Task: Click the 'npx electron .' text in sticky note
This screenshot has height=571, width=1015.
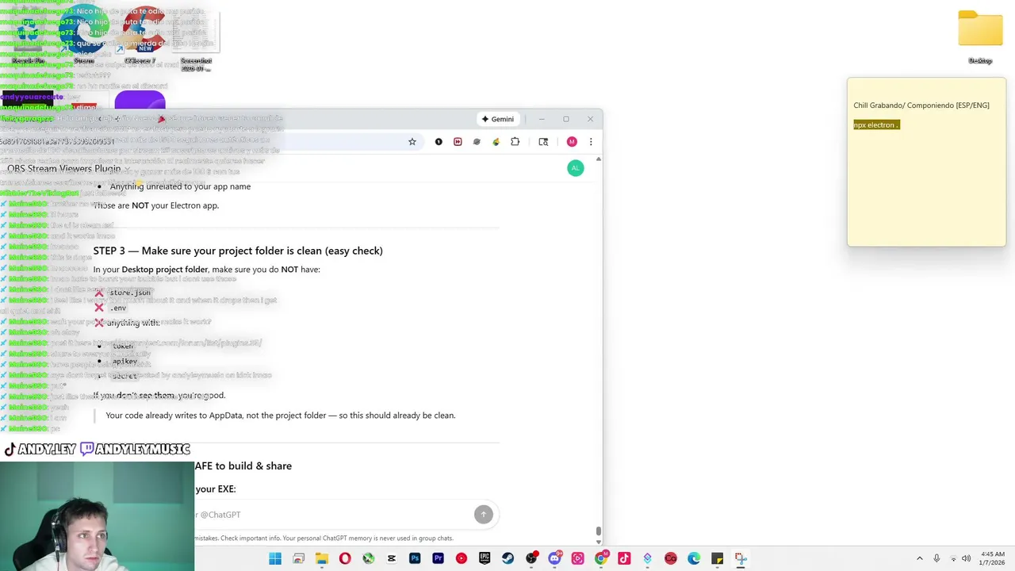Action: click(x=875, y=125)
